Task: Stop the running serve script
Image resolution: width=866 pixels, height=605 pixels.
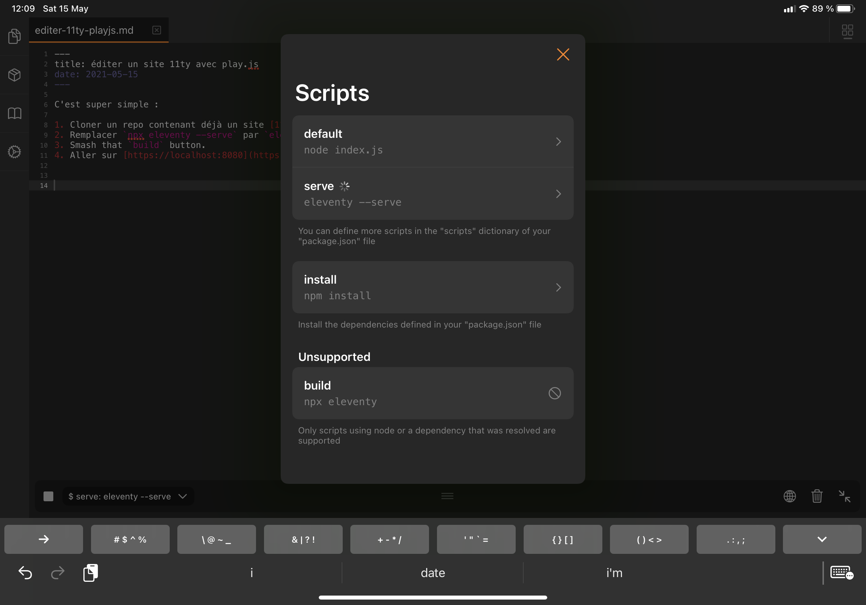Action: (x=48, y=496)
